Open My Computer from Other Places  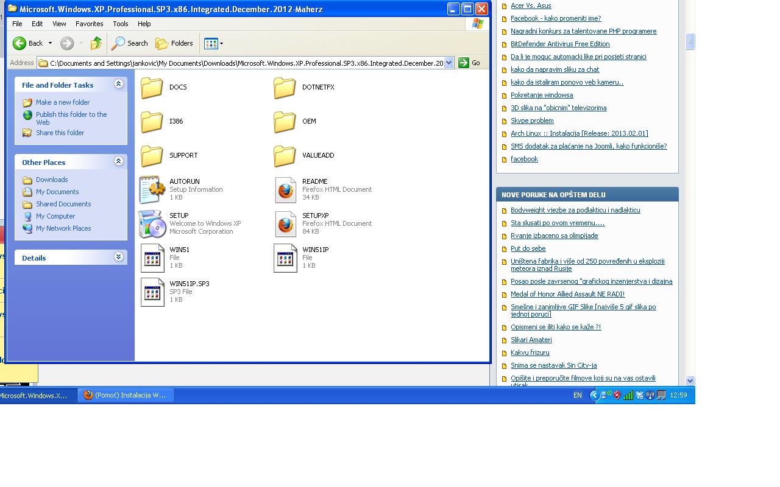pyautogui.click(x=55, y=216)
